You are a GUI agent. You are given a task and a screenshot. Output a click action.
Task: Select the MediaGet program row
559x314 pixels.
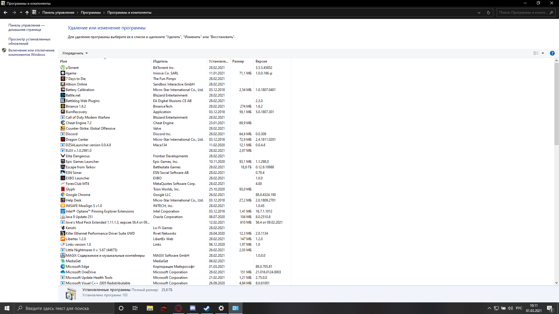[x=175, y=261]
